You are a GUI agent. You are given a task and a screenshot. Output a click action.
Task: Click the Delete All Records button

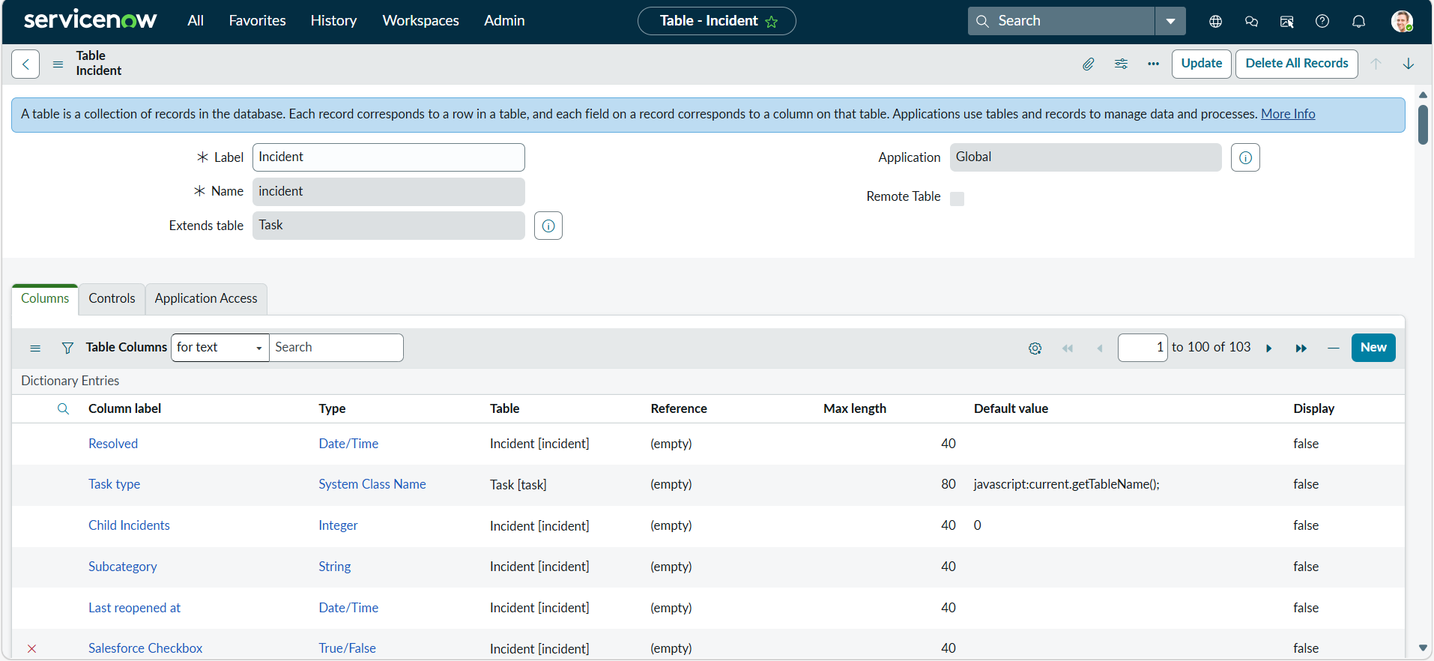(1296, 64)
